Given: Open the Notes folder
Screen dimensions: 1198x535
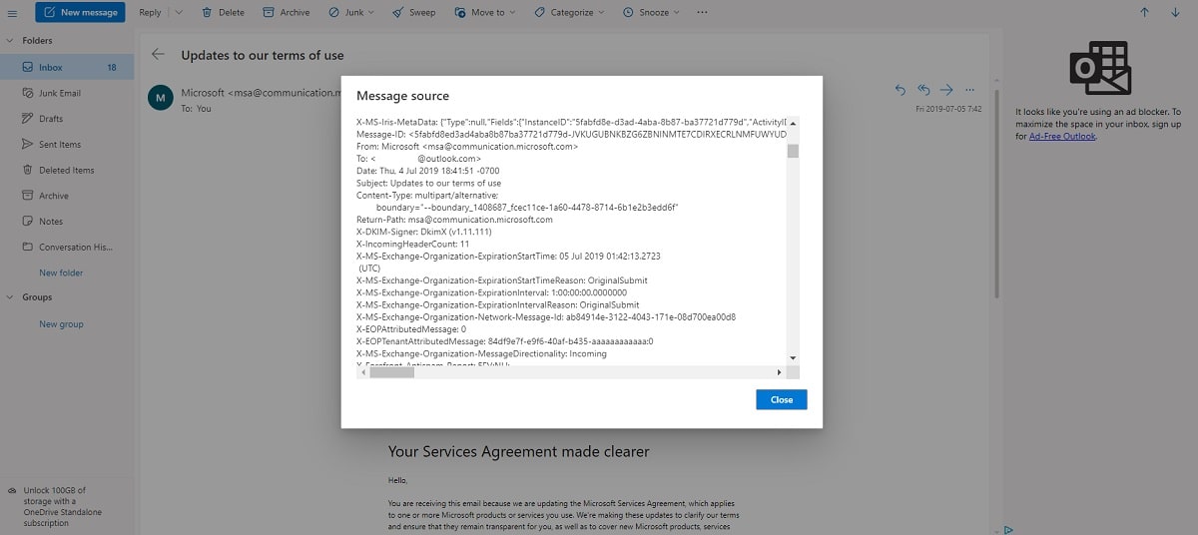Looking at the screenshot, I should (67, 222).
